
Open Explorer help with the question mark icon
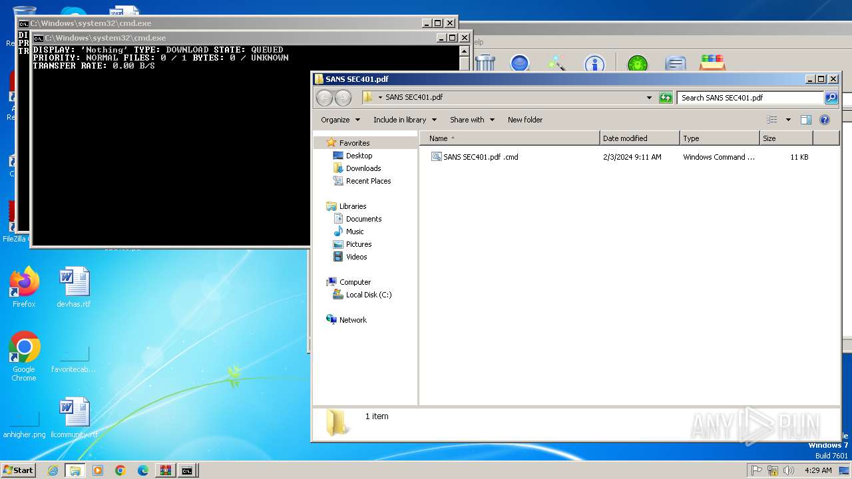click(824, 120)
